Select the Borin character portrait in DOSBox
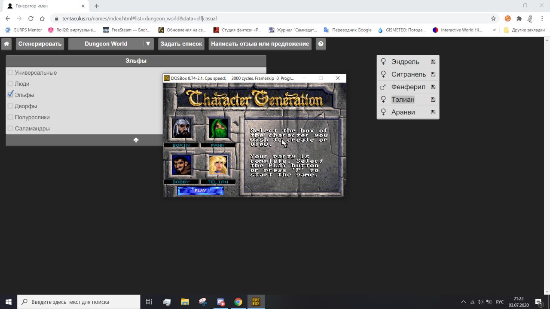550x309 pixels. pos(181,128)
